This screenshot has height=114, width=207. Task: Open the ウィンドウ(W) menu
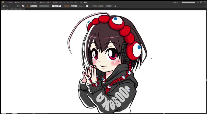click(x=64, y=2)
